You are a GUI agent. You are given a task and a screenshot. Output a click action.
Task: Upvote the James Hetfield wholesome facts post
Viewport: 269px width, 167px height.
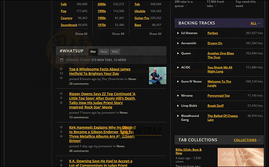pyautogui.click(x=61, y=69)
